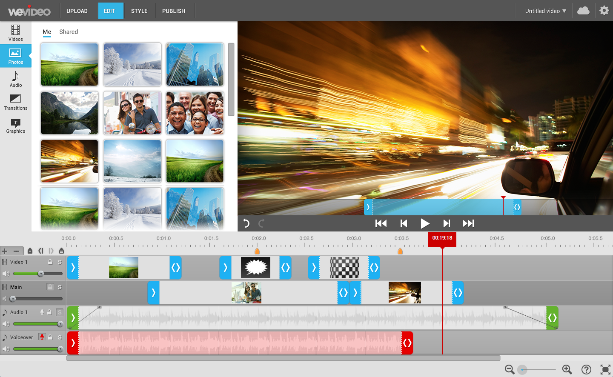The width and height of the screenshot is (613, 377).
Task: Step forward one frame
Action: click(447, 223)
